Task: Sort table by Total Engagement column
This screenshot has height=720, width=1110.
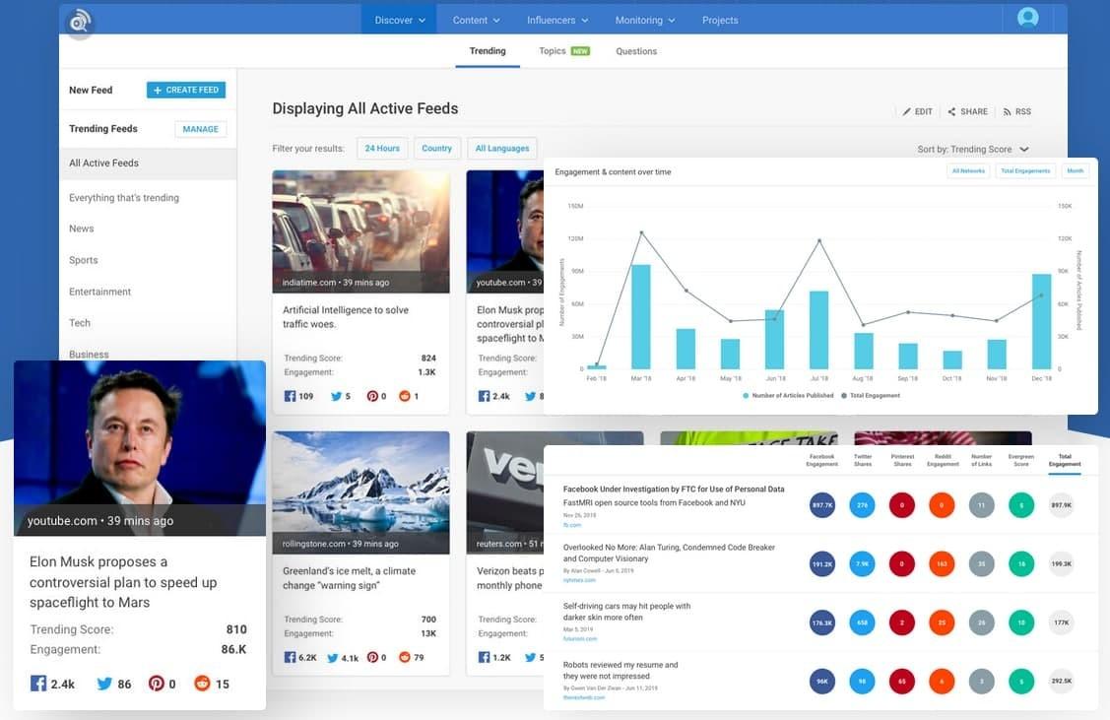Action: (1064, 460)
